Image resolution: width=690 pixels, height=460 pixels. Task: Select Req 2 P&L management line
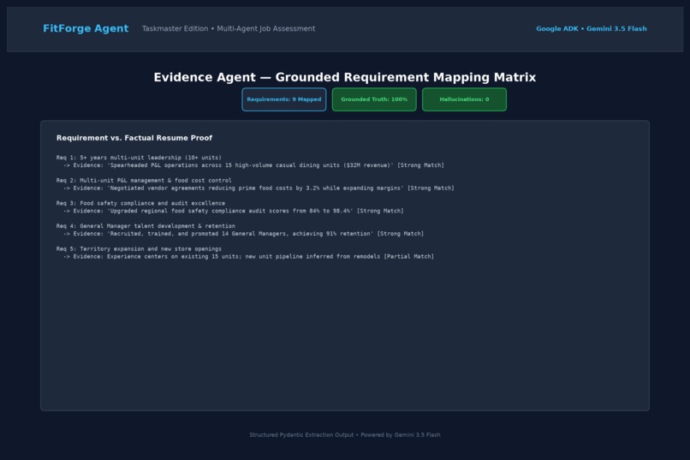pos(144,181)
